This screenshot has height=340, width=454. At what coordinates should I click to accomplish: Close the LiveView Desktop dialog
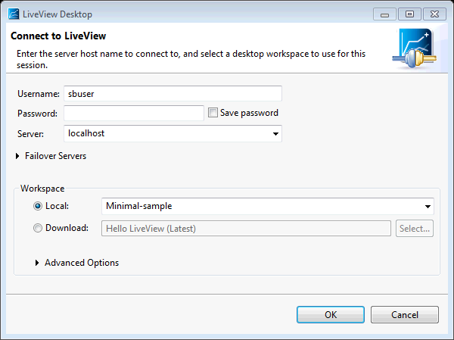432,14
